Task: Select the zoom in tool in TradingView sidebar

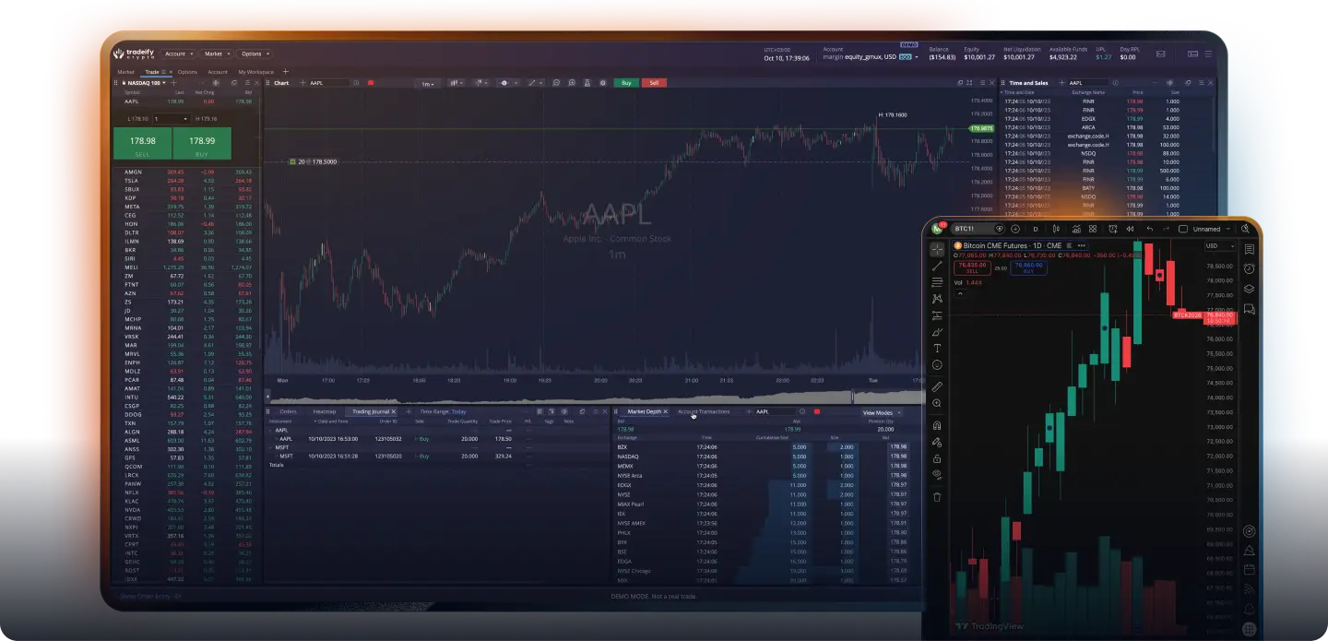Action: (x=937, y=403)
